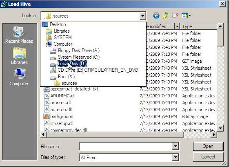Viewport: 229px width, 167px height.
Task: Go back using the blue back arrow
Action: tap(156, 15)
